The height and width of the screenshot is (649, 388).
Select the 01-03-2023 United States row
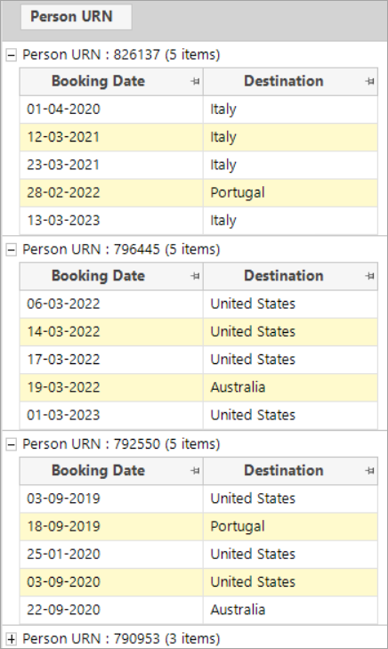(198, 415)
